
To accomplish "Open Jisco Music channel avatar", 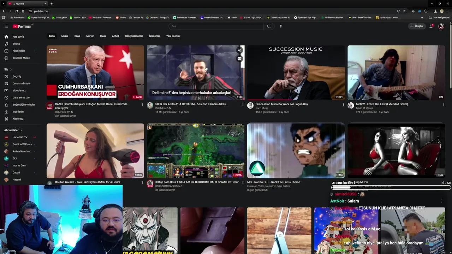I will (x=250, y=105).
